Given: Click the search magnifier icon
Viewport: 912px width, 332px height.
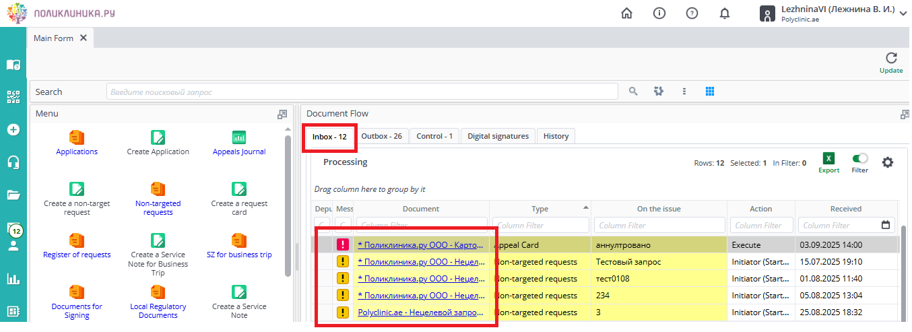Looking at the screenshot, I should point(633,92).
